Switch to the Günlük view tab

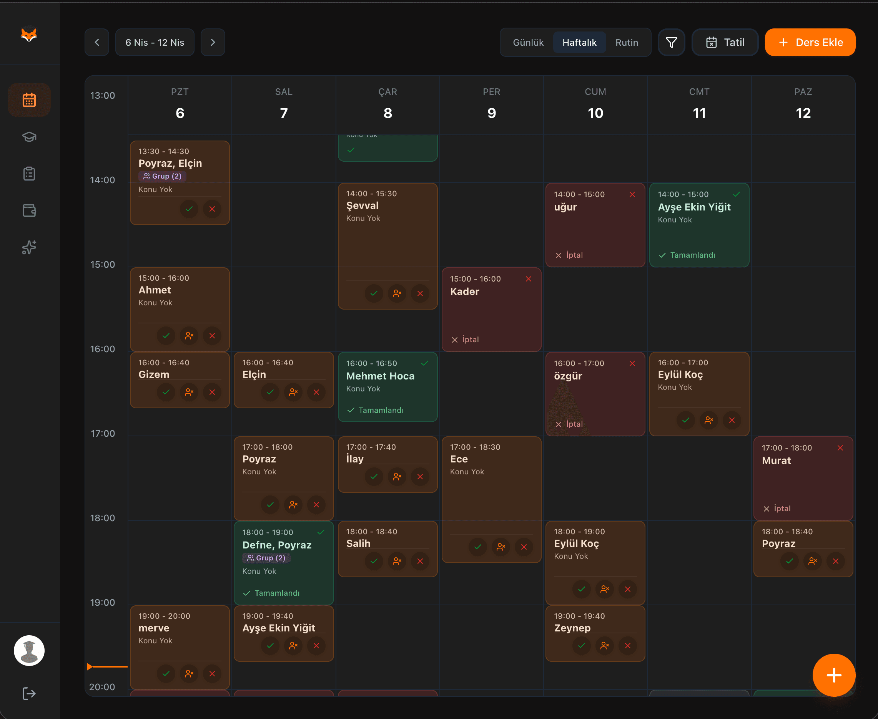click(528, 42)
